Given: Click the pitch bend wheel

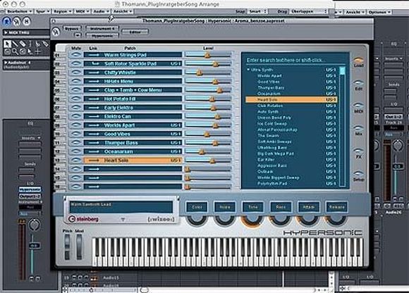Looking at the screenshot, I should (67, 247).
